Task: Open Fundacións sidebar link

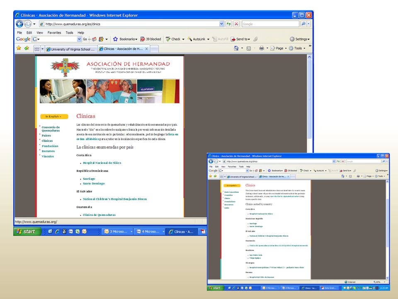Action: pos(50,146)
